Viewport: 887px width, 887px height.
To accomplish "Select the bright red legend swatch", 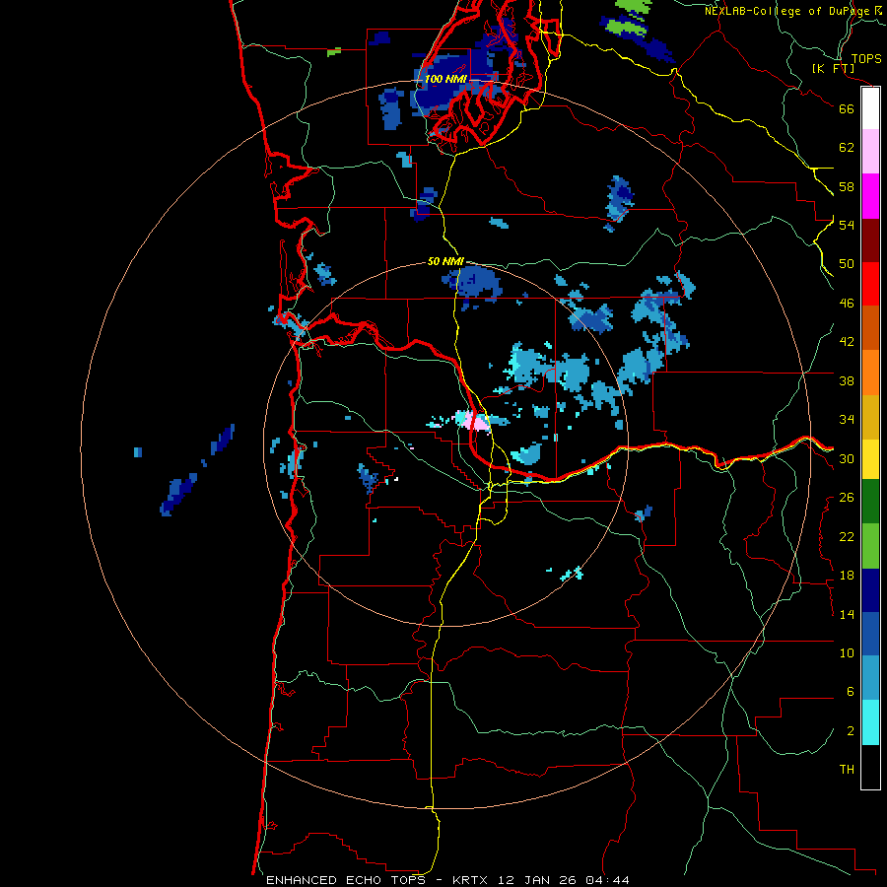I will [870, 284].
